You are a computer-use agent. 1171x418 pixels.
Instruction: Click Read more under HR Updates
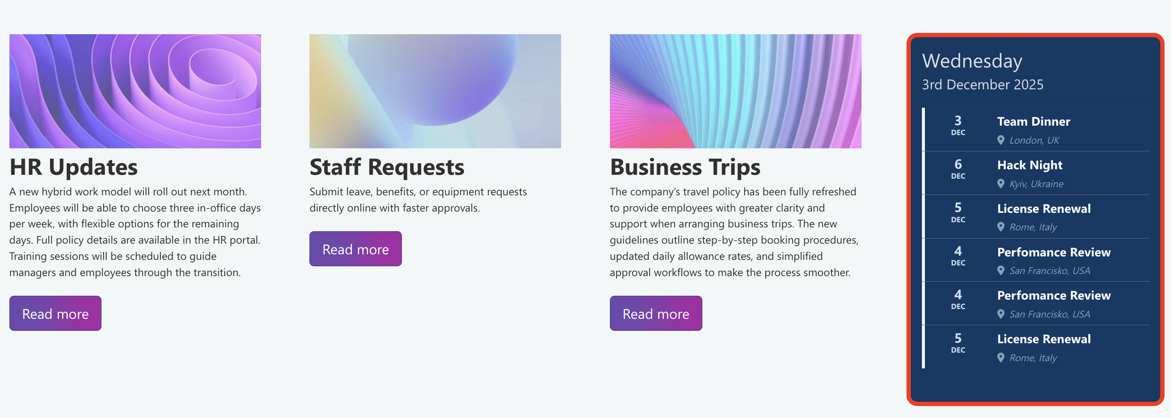pos(55,313)
